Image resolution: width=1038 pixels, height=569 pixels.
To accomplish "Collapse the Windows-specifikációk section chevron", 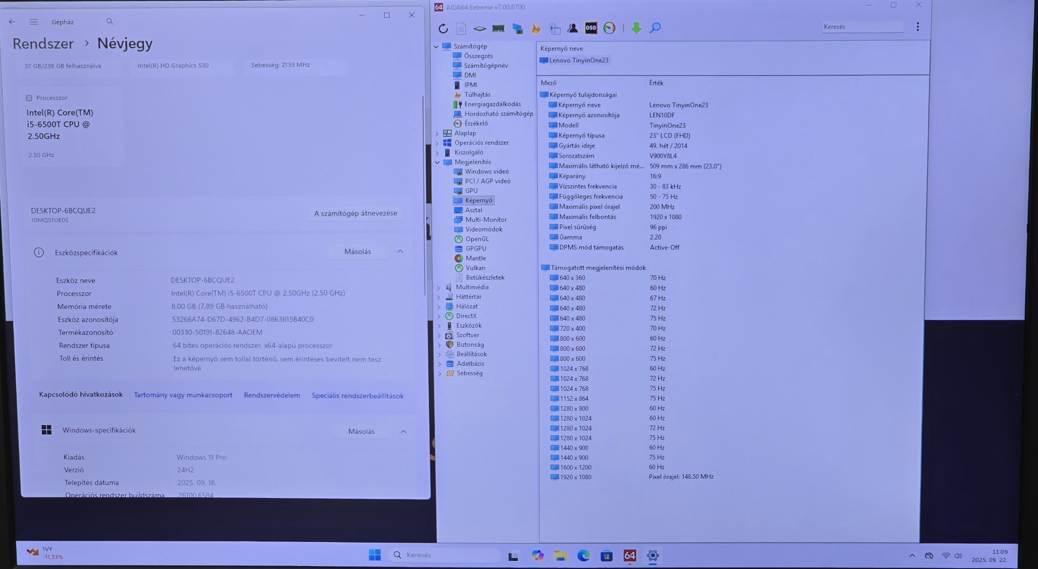I will pyautogui.click(x=403, y=432).
